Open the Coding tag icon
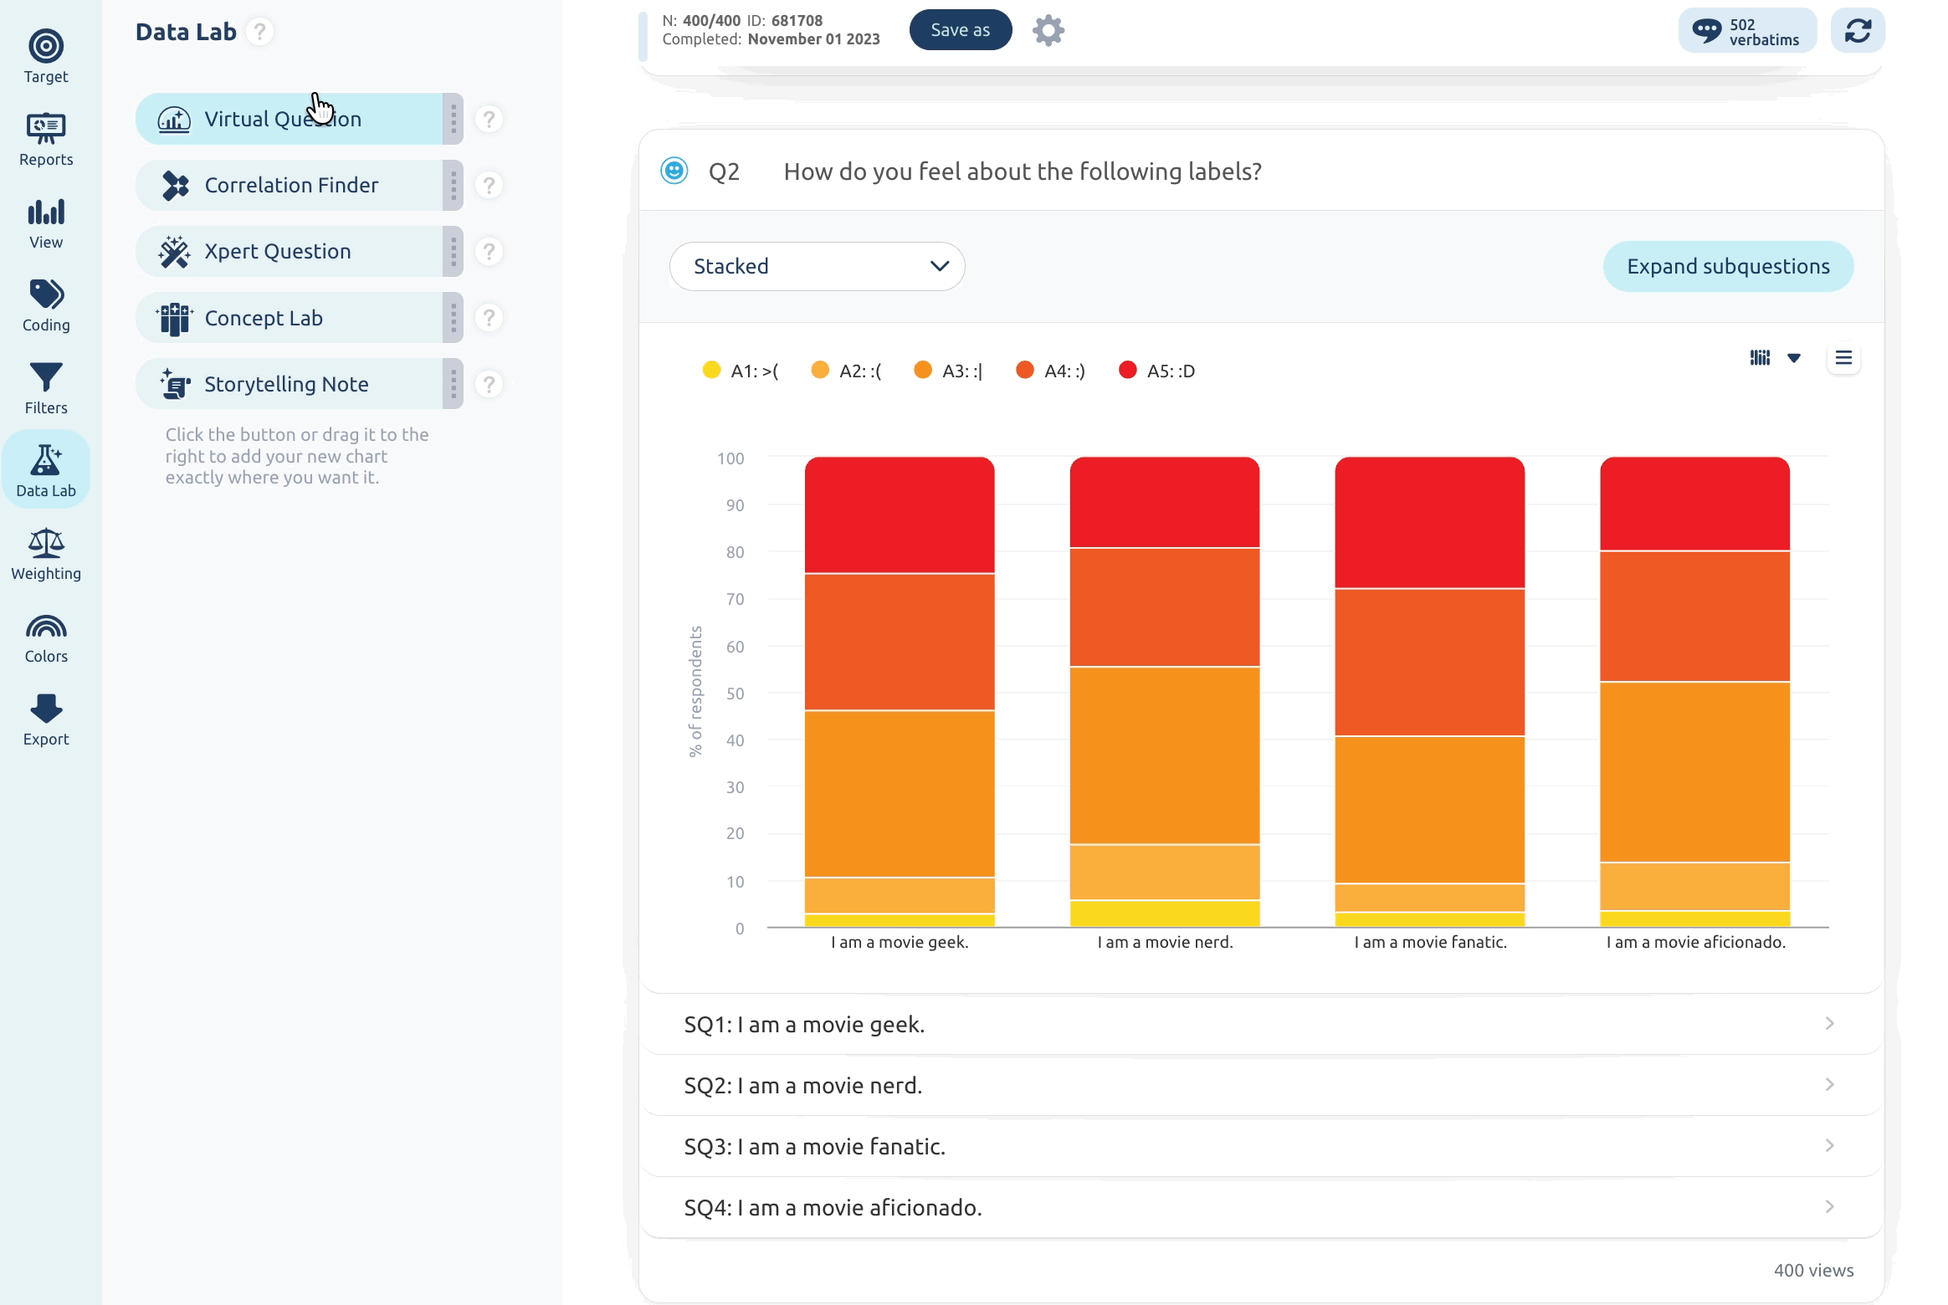 [x=46, y=294]
